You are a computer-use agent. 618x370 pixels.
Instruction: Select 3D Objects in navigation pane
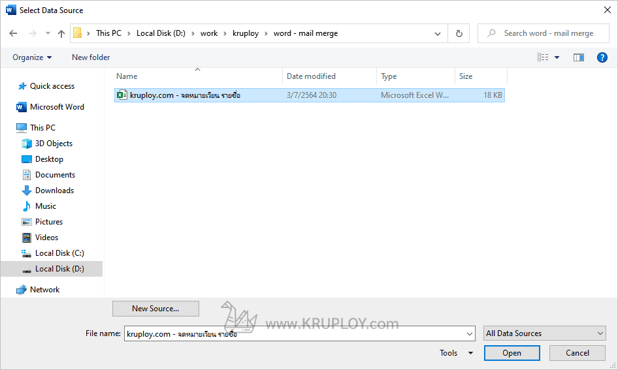[54, 144]
